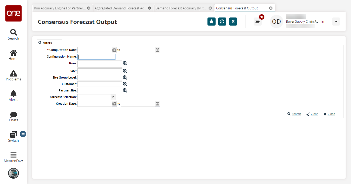
Task: Click the Configuration Name input
Action: click(96, 57)
